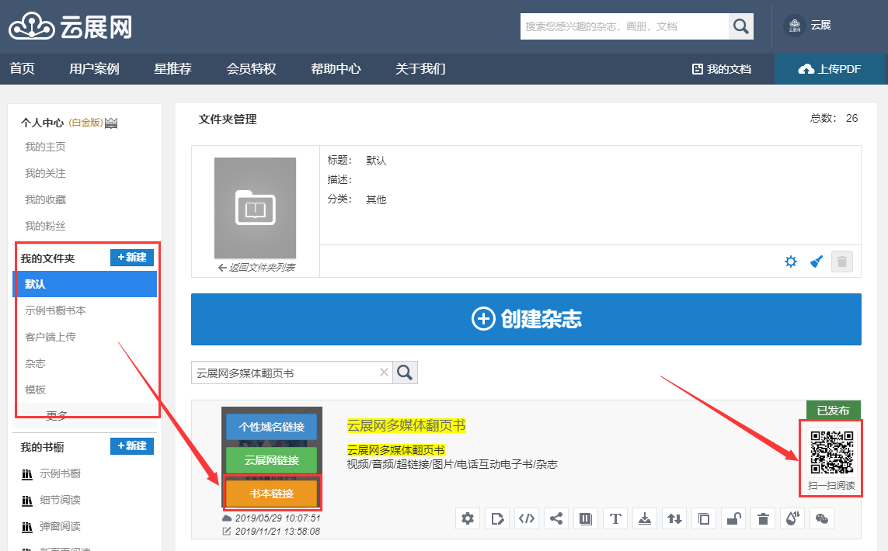Follow the 返回文件夹列表 link
Viewport: 888px width, 551px height.
coord(256,268)
